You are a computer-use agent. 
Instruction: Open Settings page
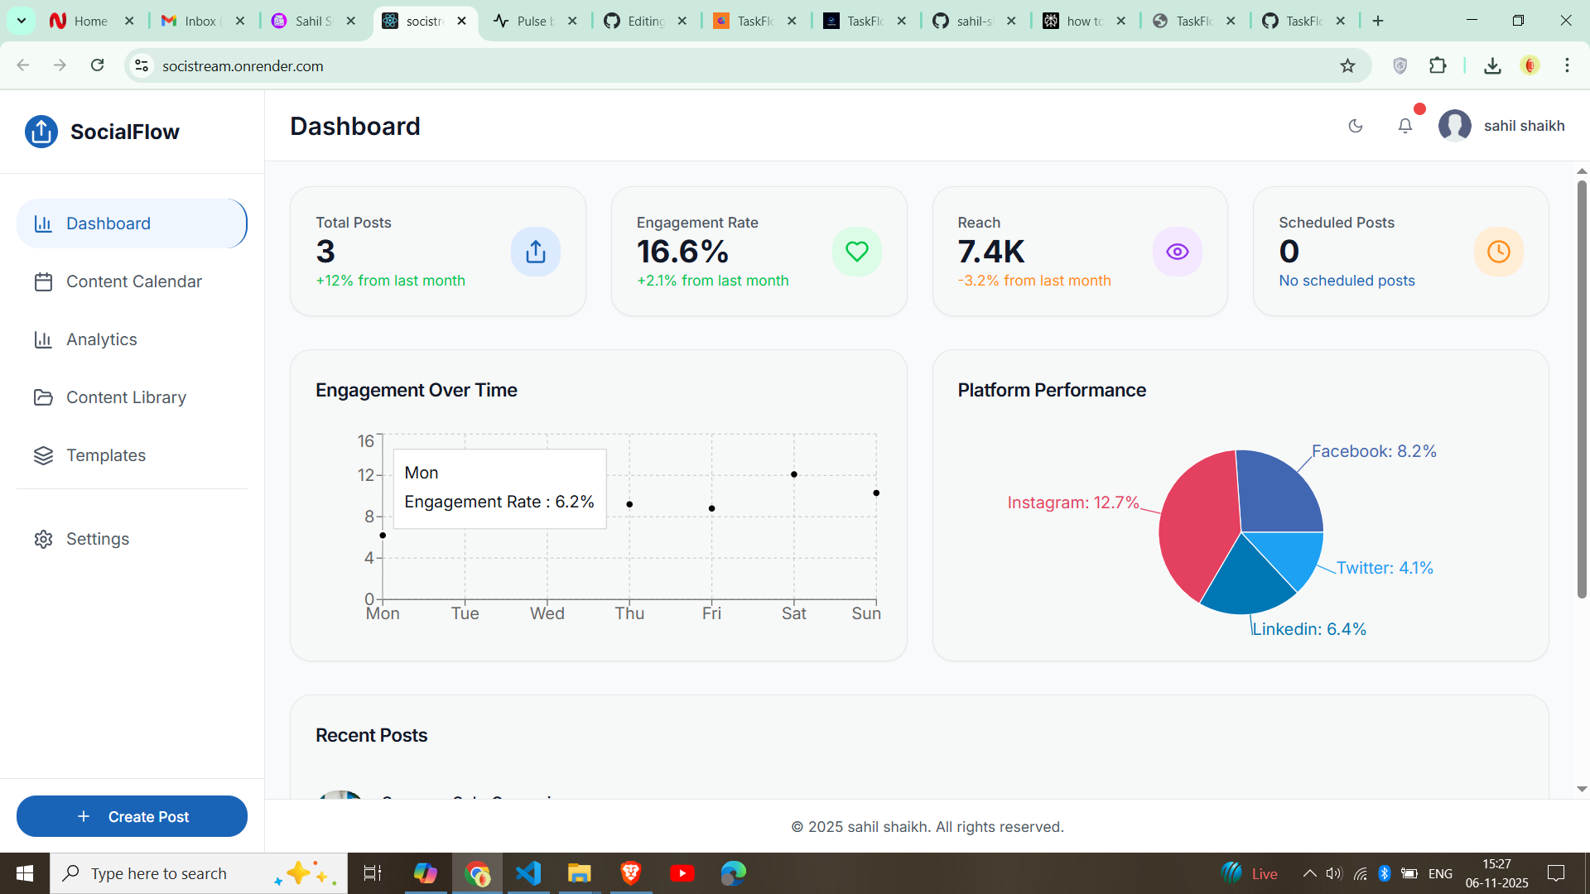(97, 539)
